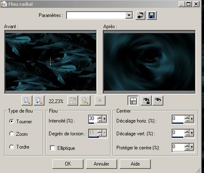Open help with the Aide button

point(135,164)
